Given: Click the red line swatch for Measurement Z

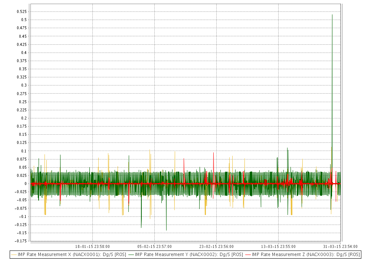Looking at the screenshot, I should 248,255.
